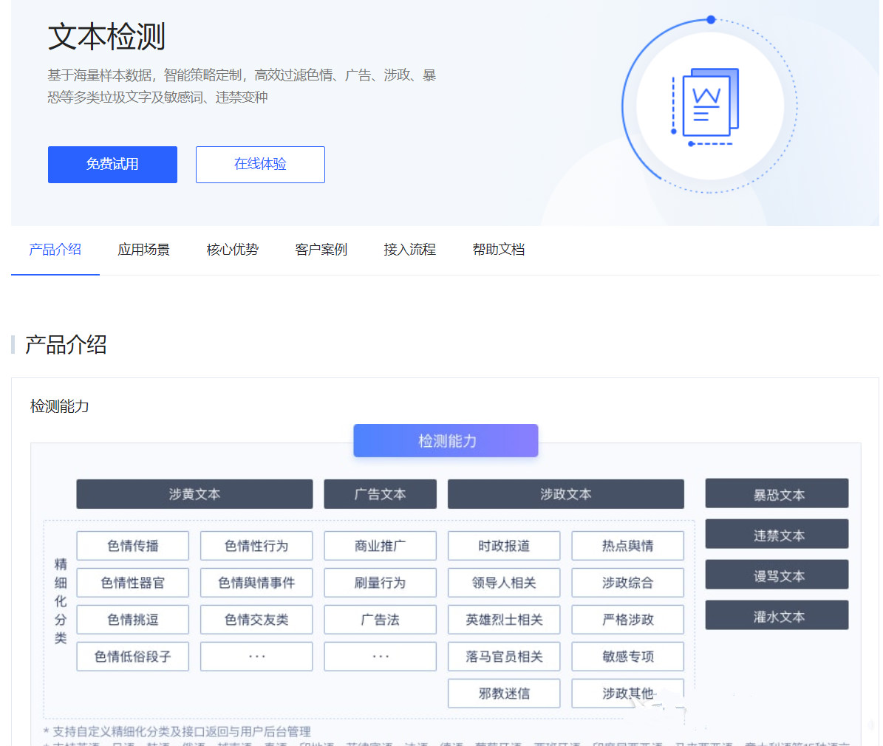The width and height of the screenshot is (883, 746).
Task: Click the 检测能力 header badge
Action: coord(446,440)
